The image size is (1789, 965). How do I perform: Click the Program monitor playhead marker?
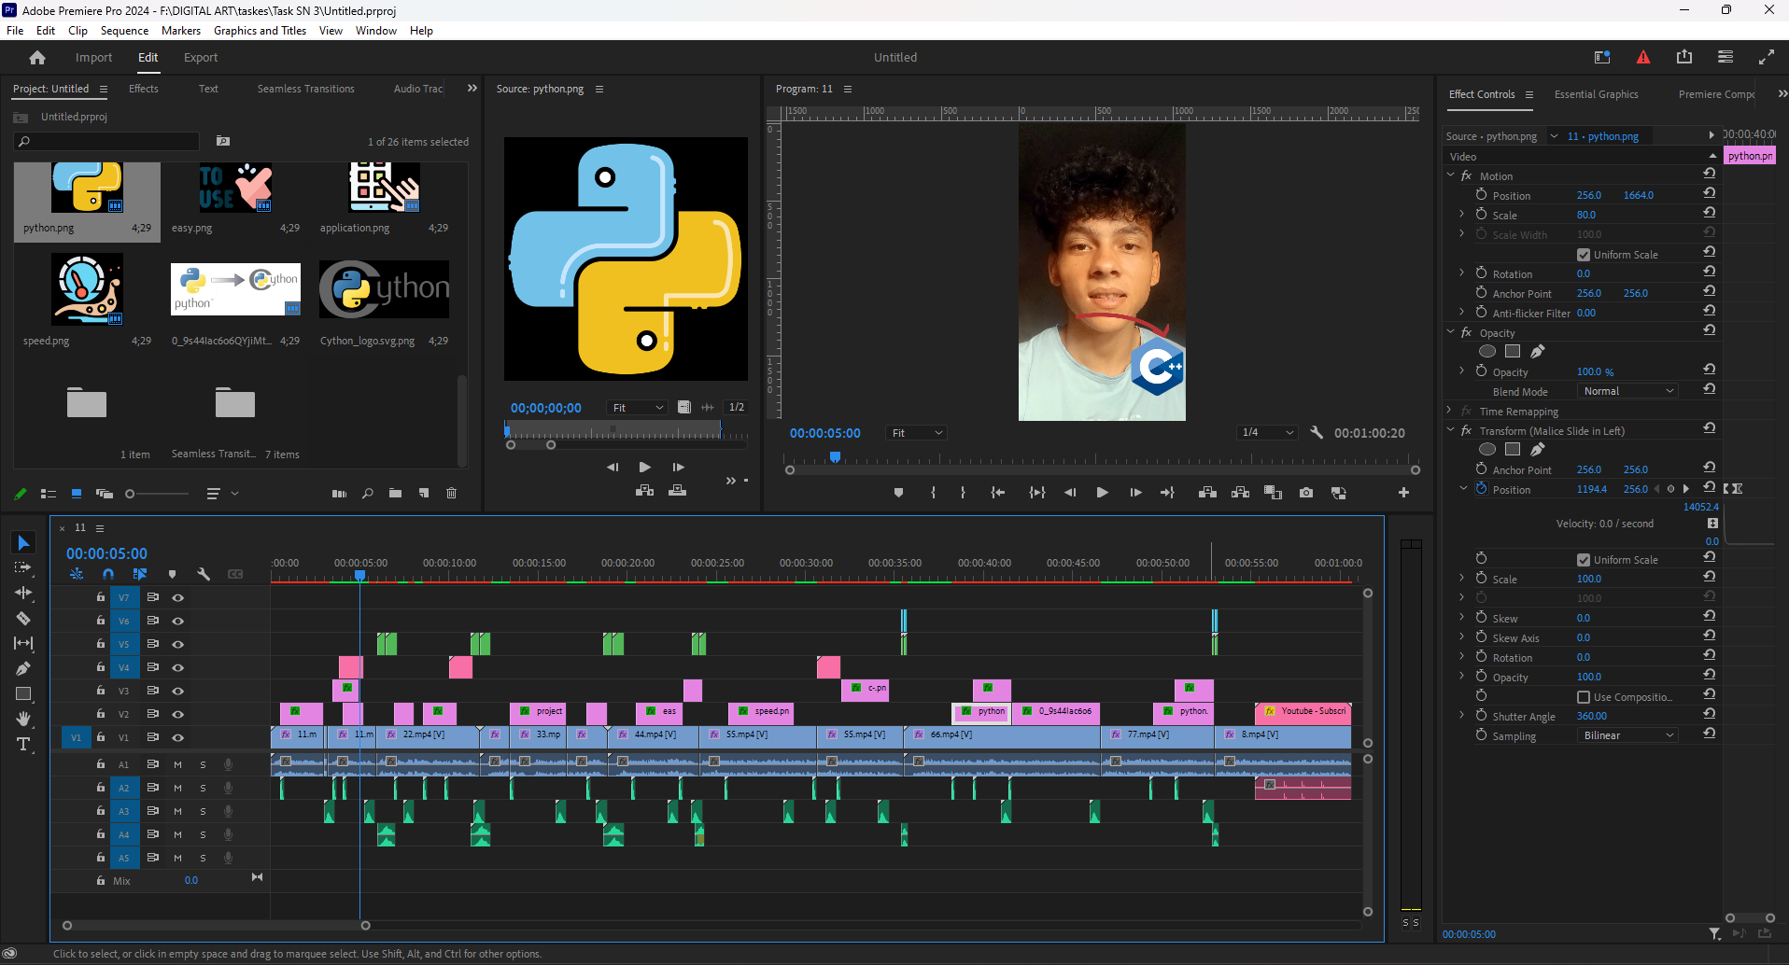pos(836,457)
